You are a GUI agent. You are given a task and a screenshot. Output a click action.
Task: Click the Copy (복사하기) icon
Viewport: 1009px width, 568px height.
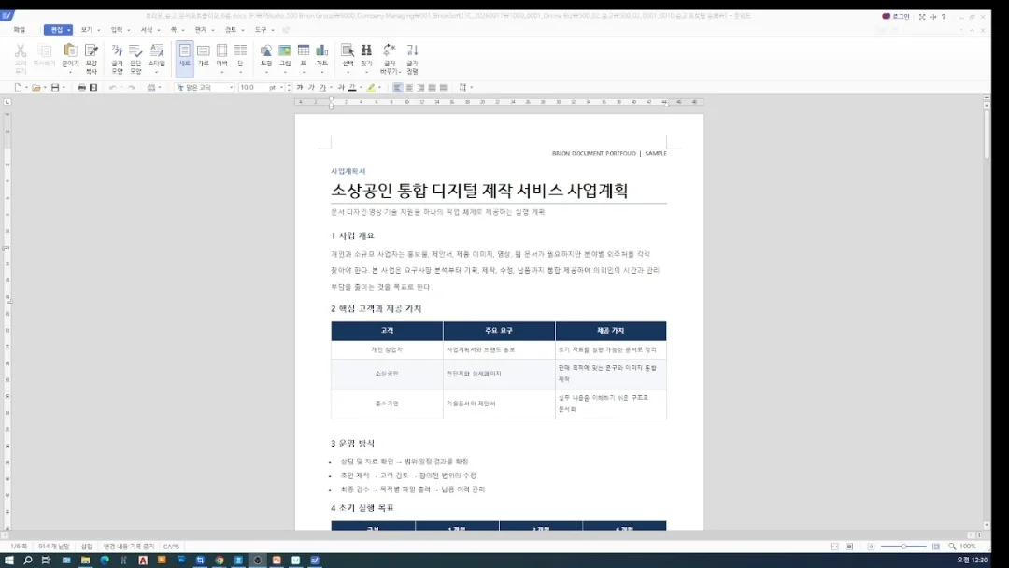point(45,50)
